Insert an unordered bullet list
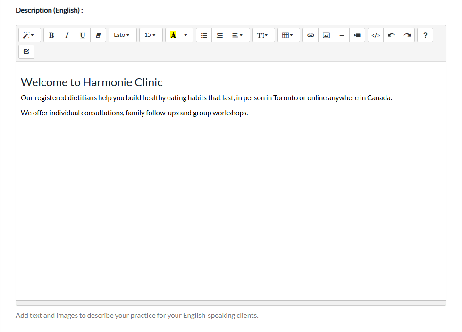This screenshot has height=332, width=462. (204, 35)
